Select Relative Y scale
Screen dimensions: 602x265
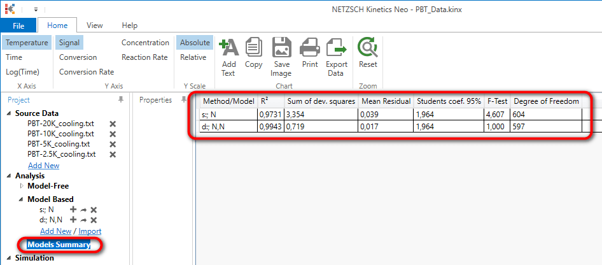pos(193,57)
